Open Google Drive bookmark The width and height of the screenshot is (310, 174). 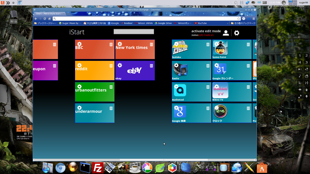(163, 23)
